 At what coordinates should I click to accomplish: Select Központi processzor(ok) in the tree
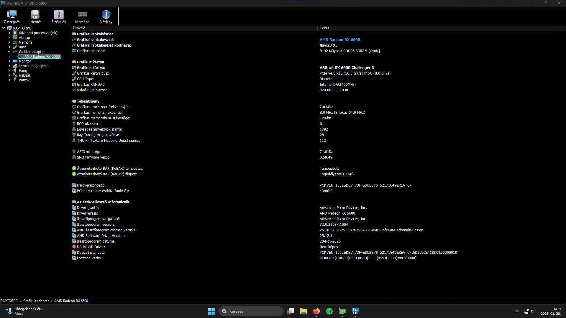click(38, 33)
